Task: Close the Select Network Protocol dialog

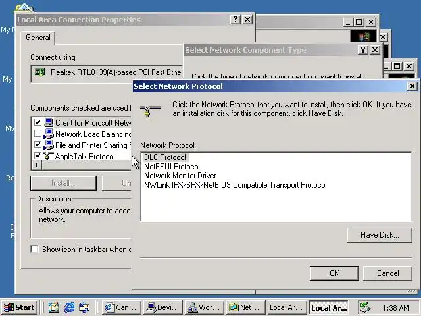Action: pos(412,86)
